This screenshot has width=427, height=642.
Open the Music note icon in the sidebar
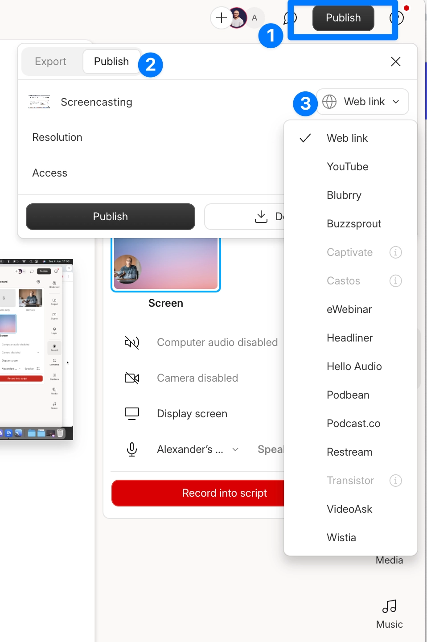(389, 606)
